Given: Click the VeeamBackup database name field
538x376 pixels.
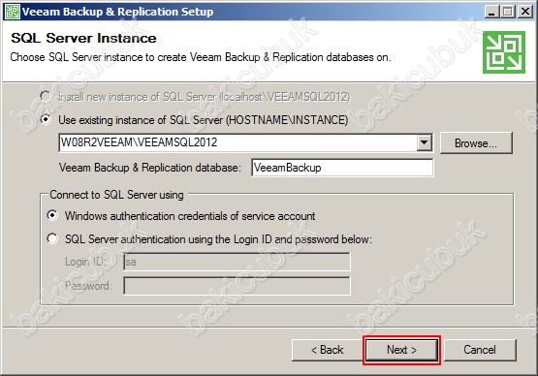Looking at the screenshot, I should pyautogui.click(x=342, y=168).
